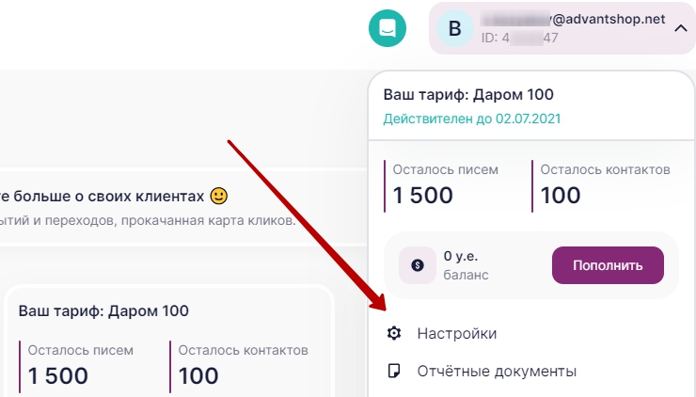Click the teal chat support icon

tap(388, 28)
